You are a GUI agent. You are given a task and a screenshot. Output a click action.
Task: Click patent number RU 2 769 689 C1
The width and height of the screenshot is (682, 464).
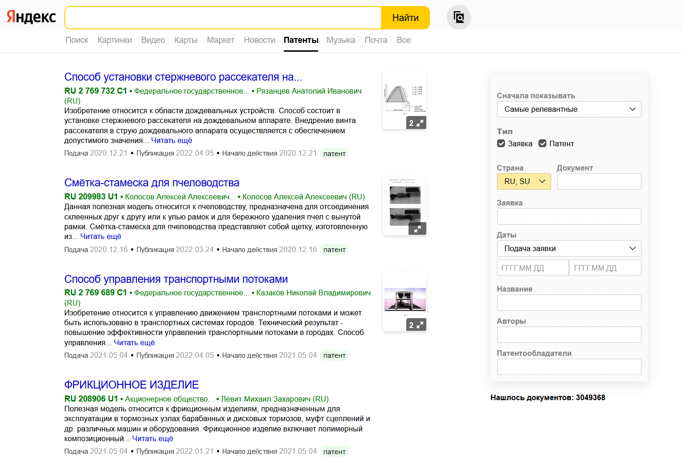pos(95,293)
